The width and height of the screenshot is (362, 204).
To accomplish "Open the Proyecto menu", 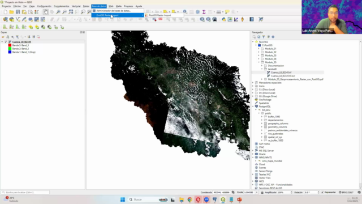I will pyautogui.click(x=6, y=6).
